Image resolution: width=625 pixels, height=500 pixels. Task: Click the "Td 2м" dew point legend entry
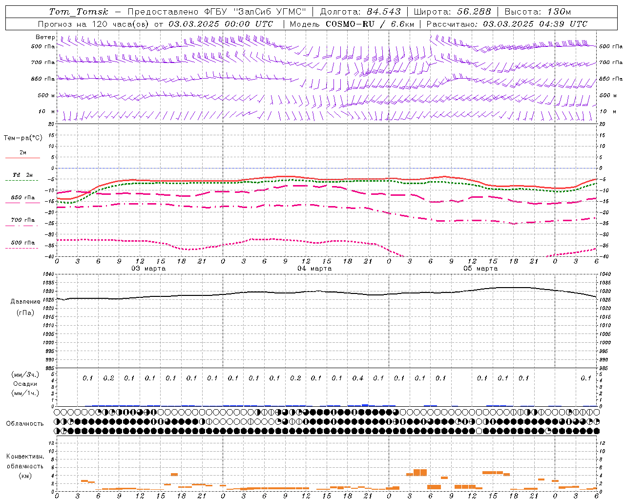[23, 175]
